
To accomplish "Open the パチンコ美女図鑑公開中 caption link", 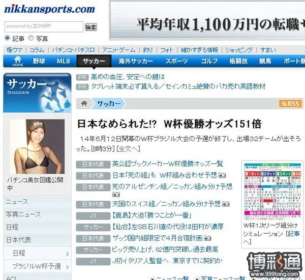I will (35, 184).
